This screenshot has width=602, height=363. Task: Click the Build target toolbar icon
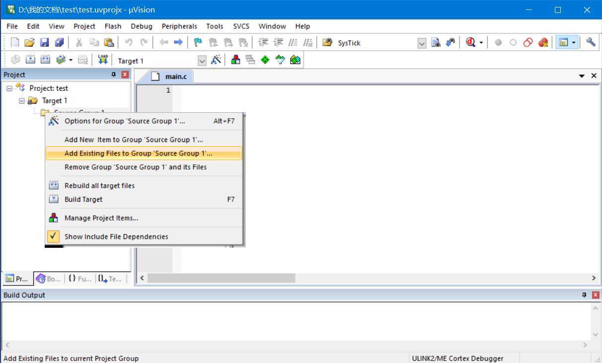click(x=30, y=60)
